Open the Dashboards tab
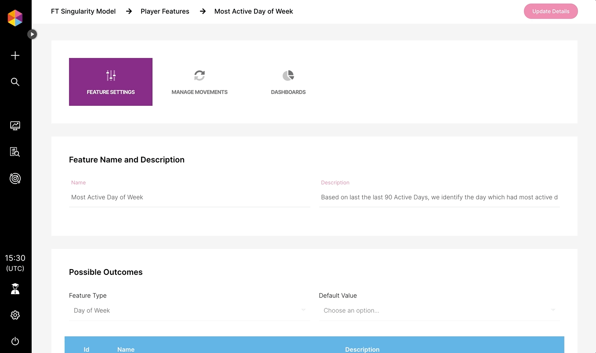Image resolution: width=596 pixels, height=353 pixels. click(288, 82)
